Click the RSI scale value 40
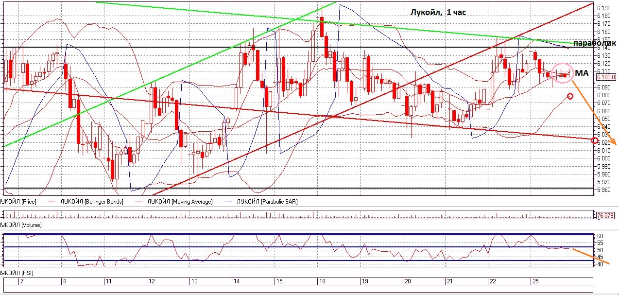Image resolution: width=619 pixels, height=295 pixels. pyautogui.click(x=600, y=264)
